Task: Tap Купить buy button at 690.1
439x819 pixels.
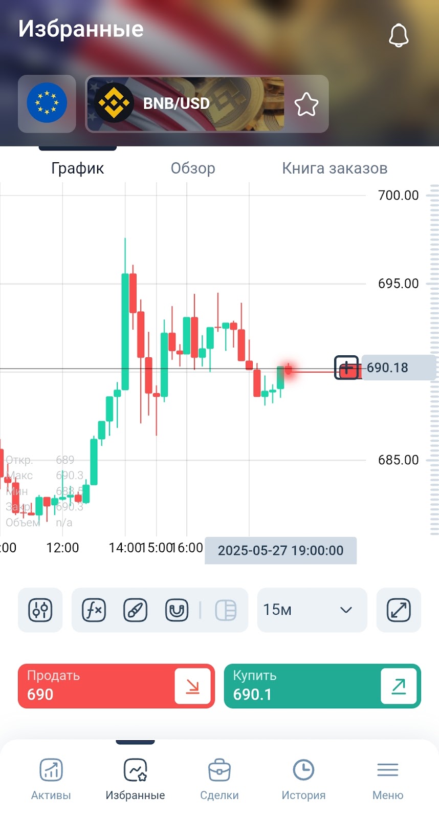Action: click(x=322, y=686)
